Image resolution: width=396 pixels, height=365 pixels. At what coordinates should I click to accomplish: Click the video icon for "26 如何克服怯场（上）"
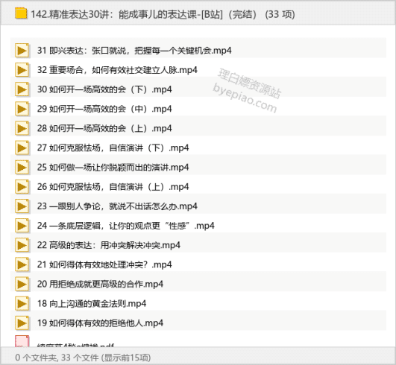22,187
